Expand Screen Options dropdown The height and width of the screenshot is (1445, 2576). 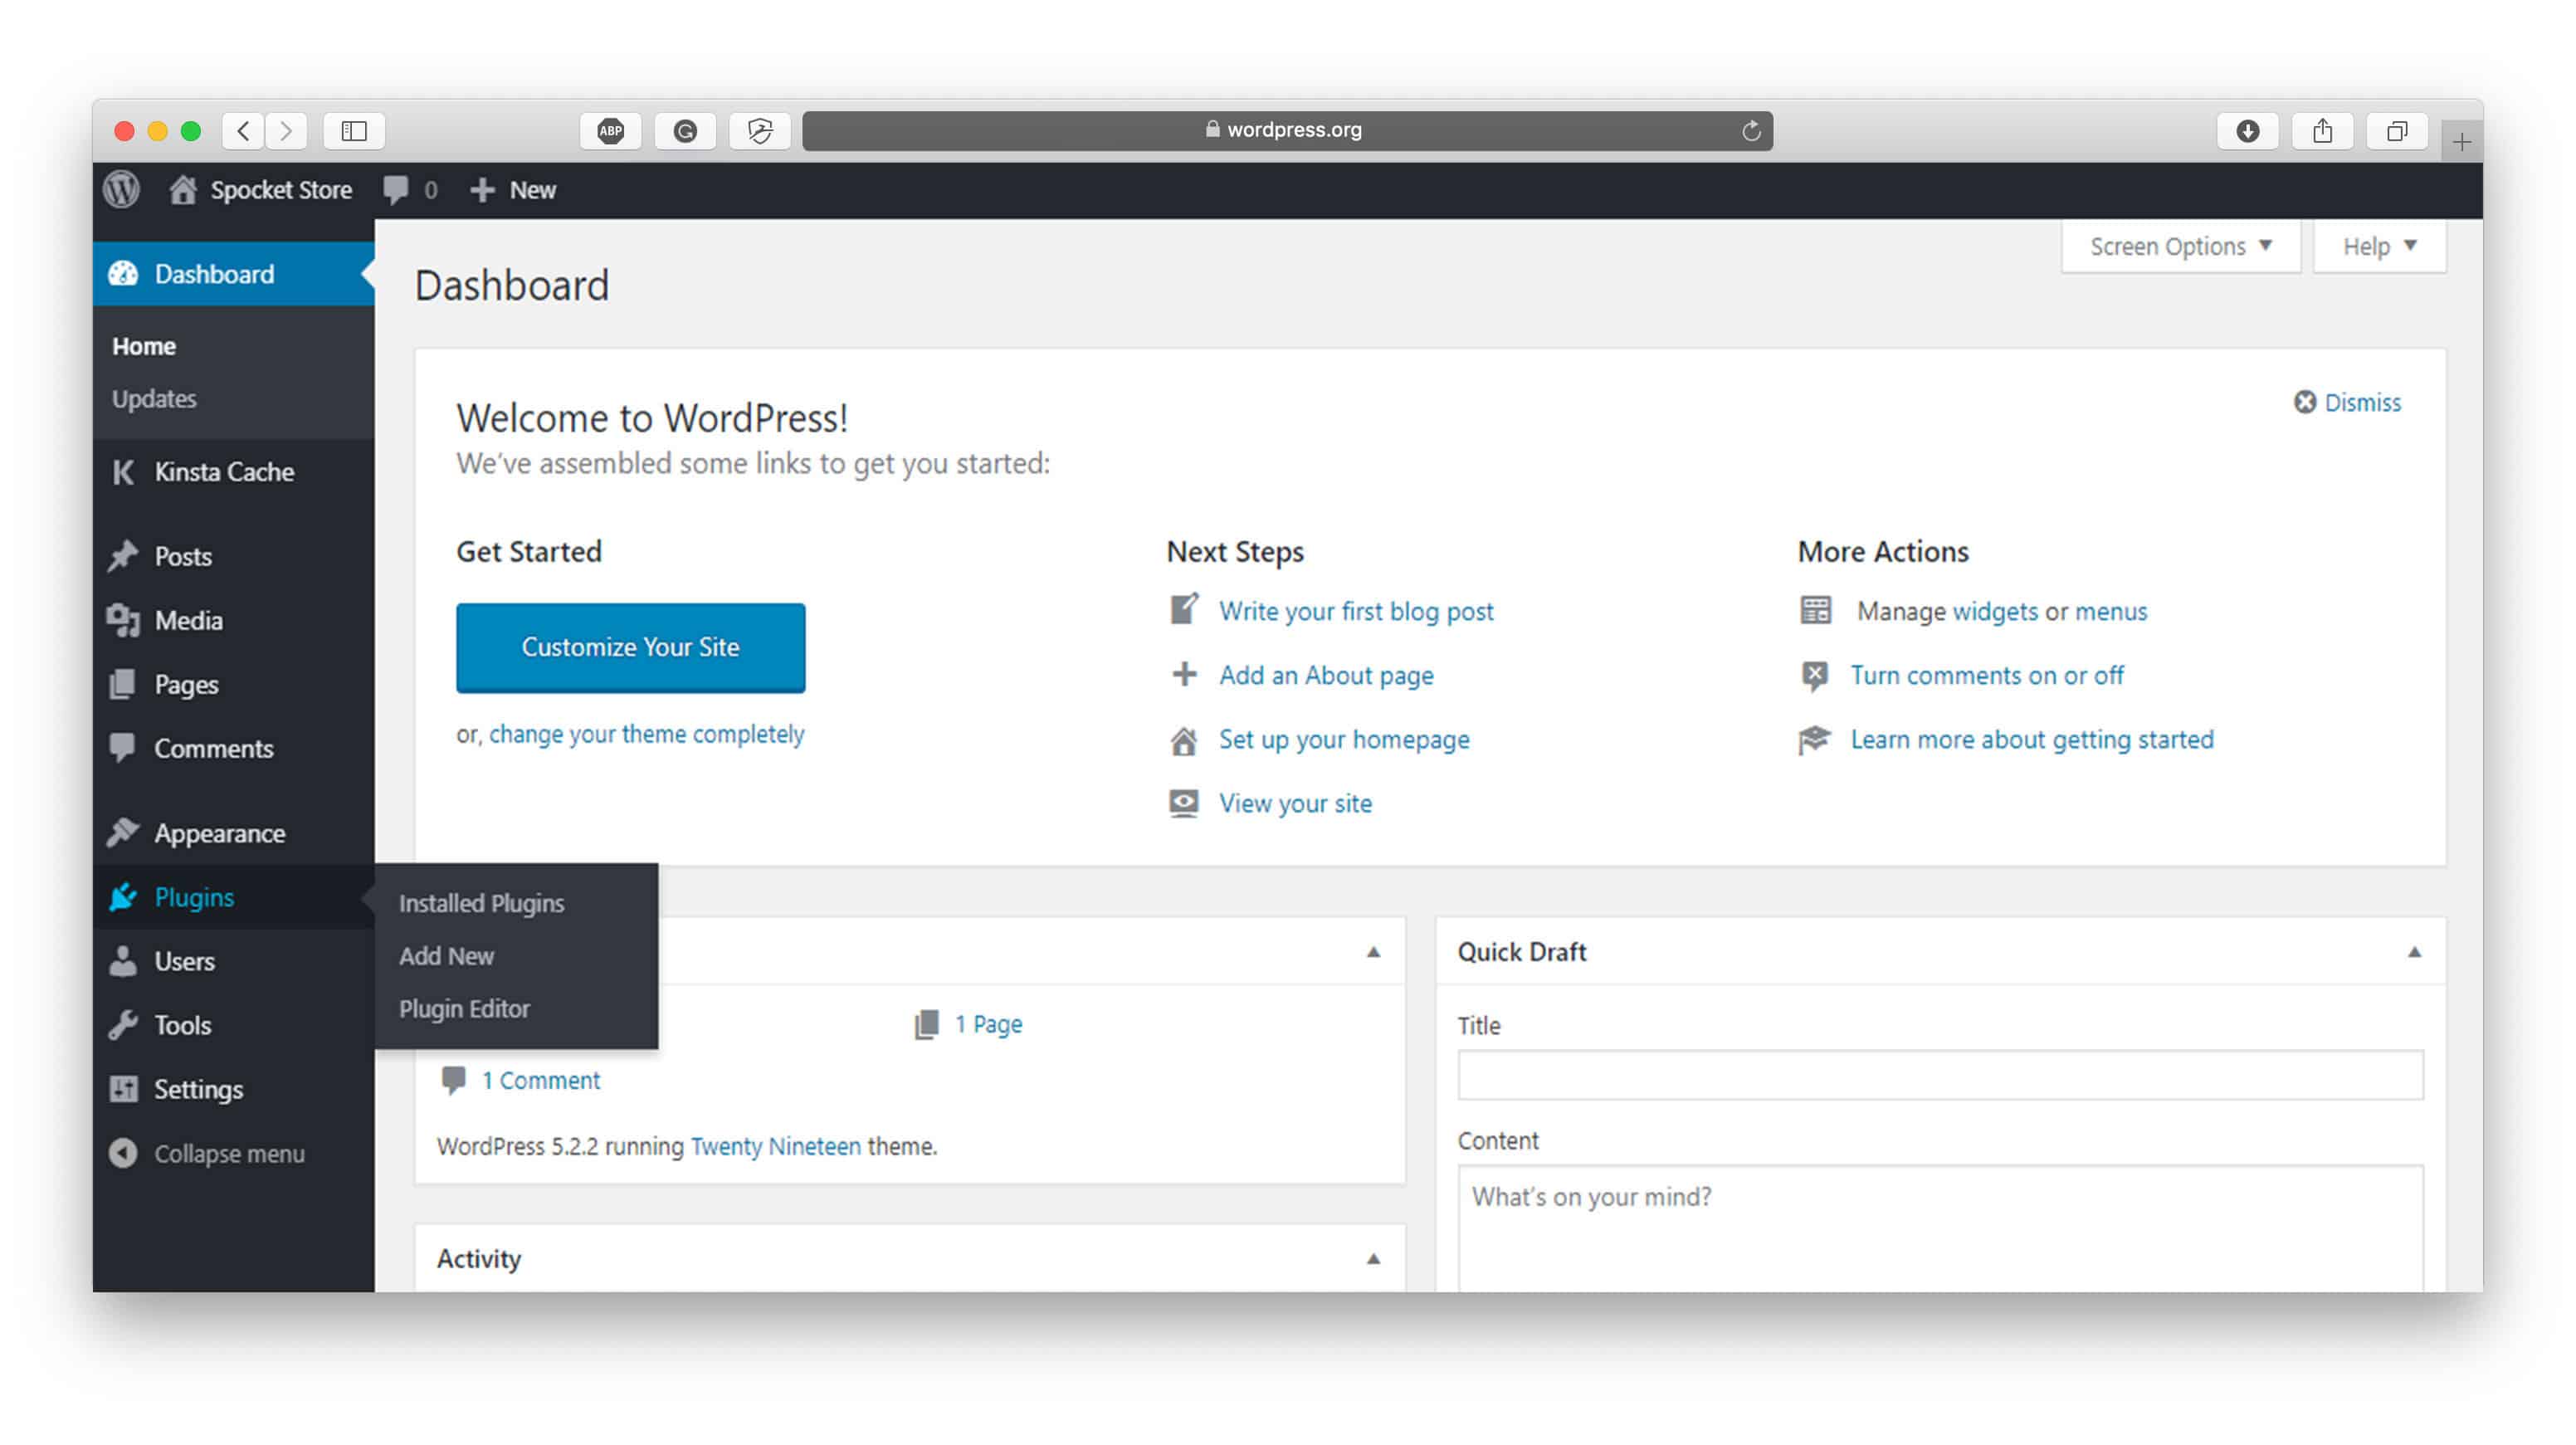2180,246
